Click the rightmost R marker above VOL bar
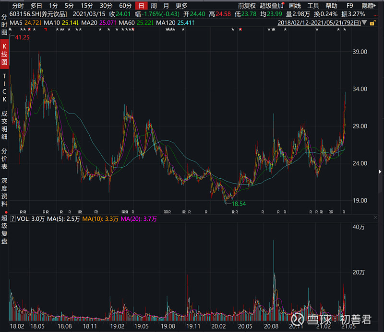 point(344,212)
